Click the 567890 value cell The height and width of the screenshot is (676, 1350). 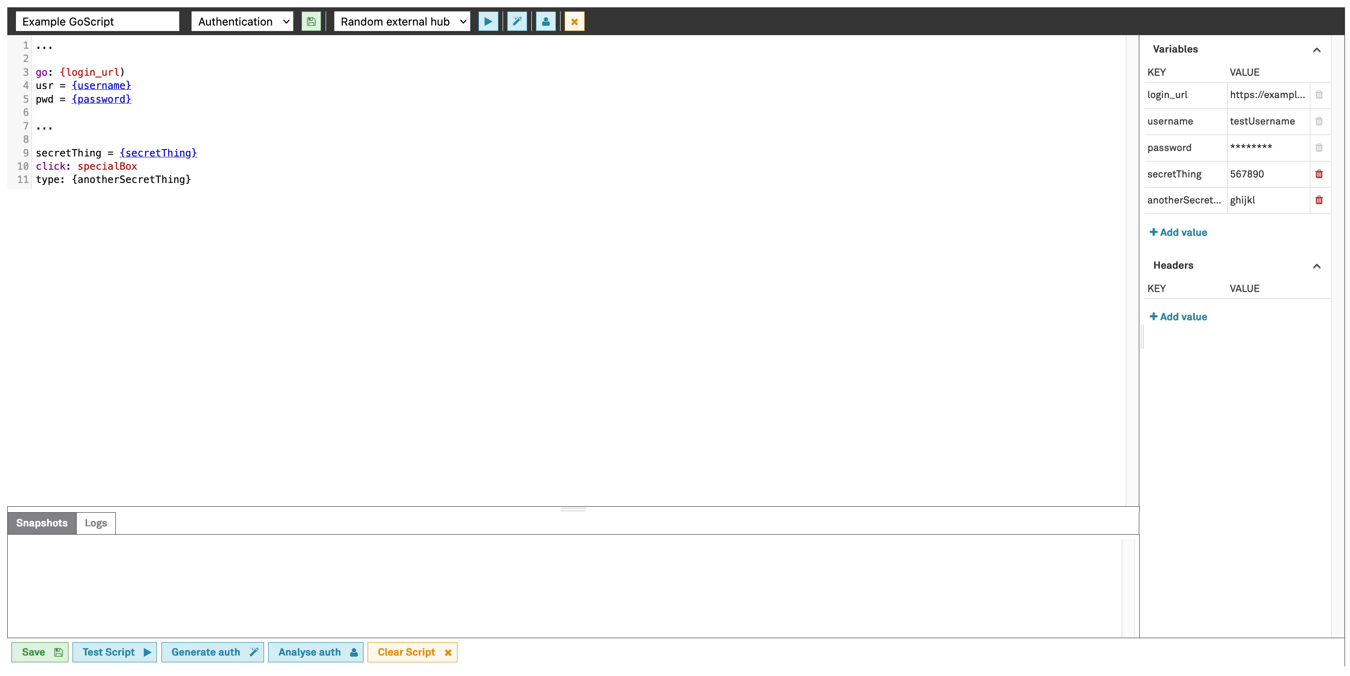[x=1268, y=174]
